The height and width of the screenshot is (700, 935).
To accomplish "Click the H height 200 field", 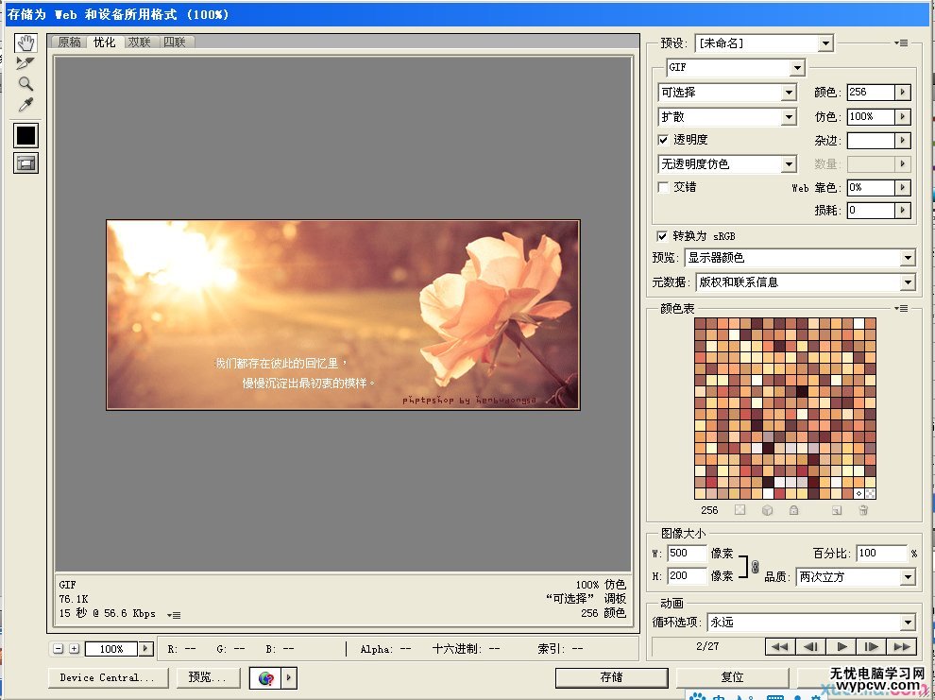I will 687,576.
